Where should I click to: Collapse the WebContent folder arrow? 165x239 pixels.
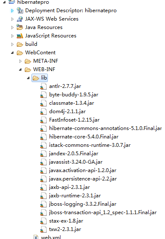(12, 53)
